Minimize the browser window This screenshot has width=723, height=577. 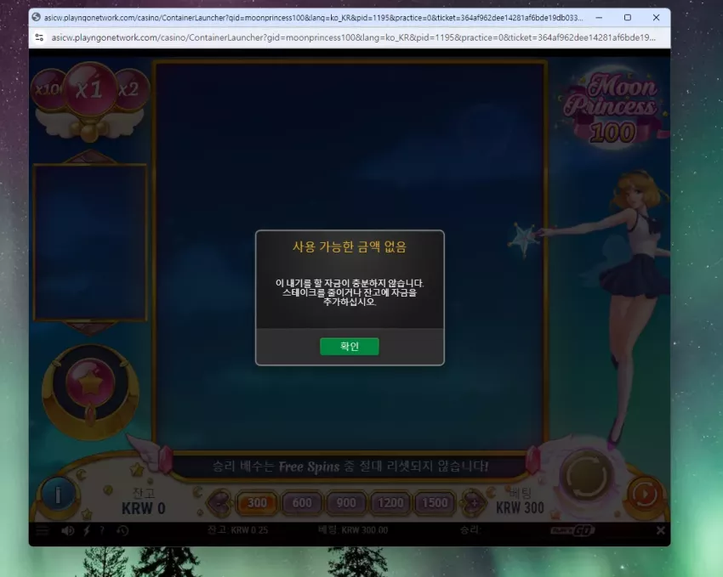point(599,18)
